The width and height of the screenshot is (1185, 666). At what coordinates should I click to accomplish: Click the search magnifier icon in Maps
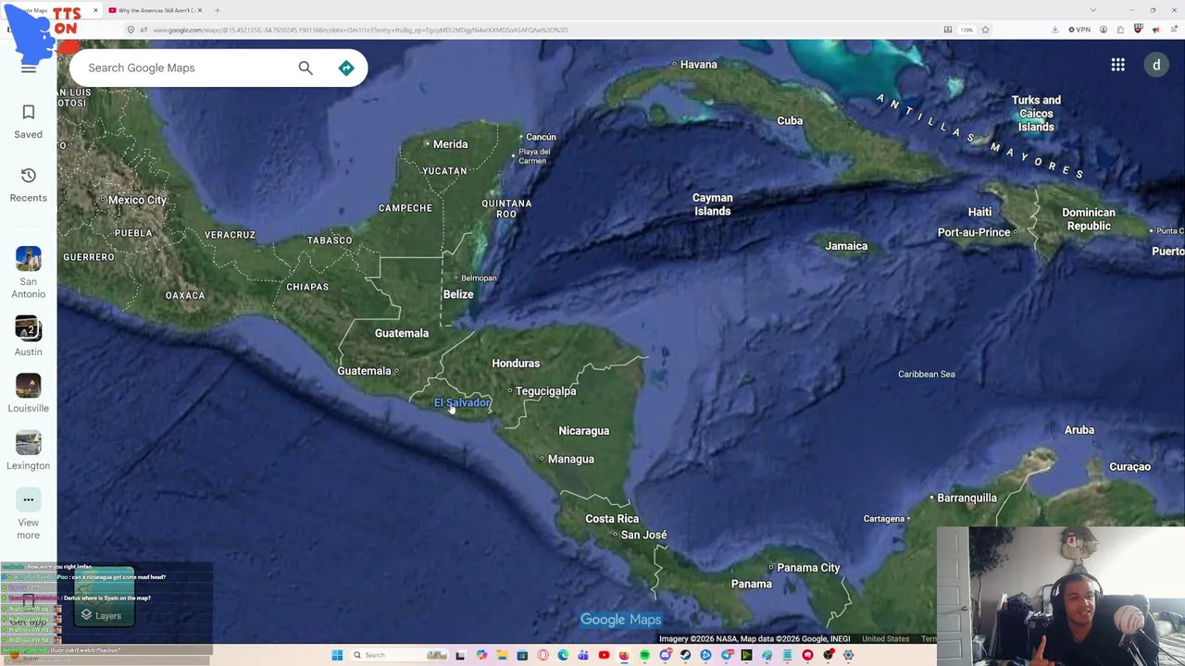tap(306, 68)
